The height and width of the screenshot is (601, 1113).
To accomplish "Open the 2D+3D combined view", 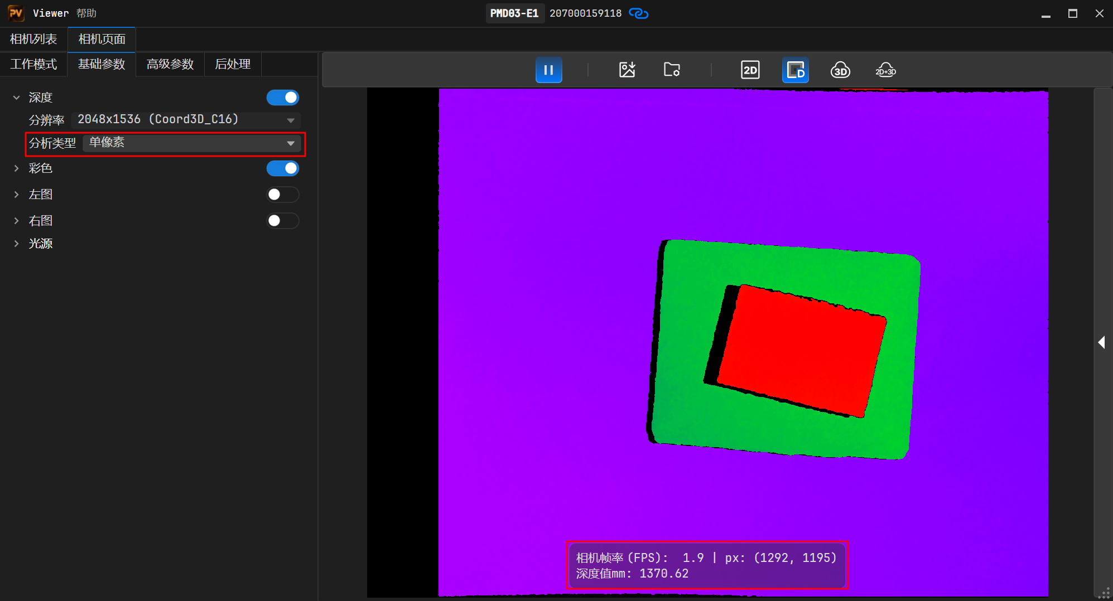I will (x=885, y=70).
